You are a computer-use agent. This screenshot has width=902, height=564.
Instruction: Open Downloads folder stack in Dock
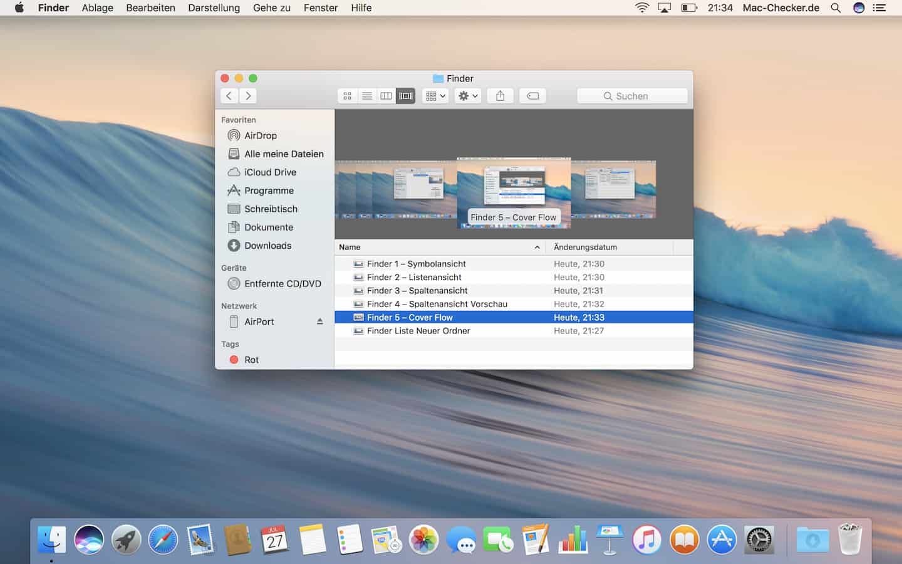pyautogui.click(x=812, y=540)
